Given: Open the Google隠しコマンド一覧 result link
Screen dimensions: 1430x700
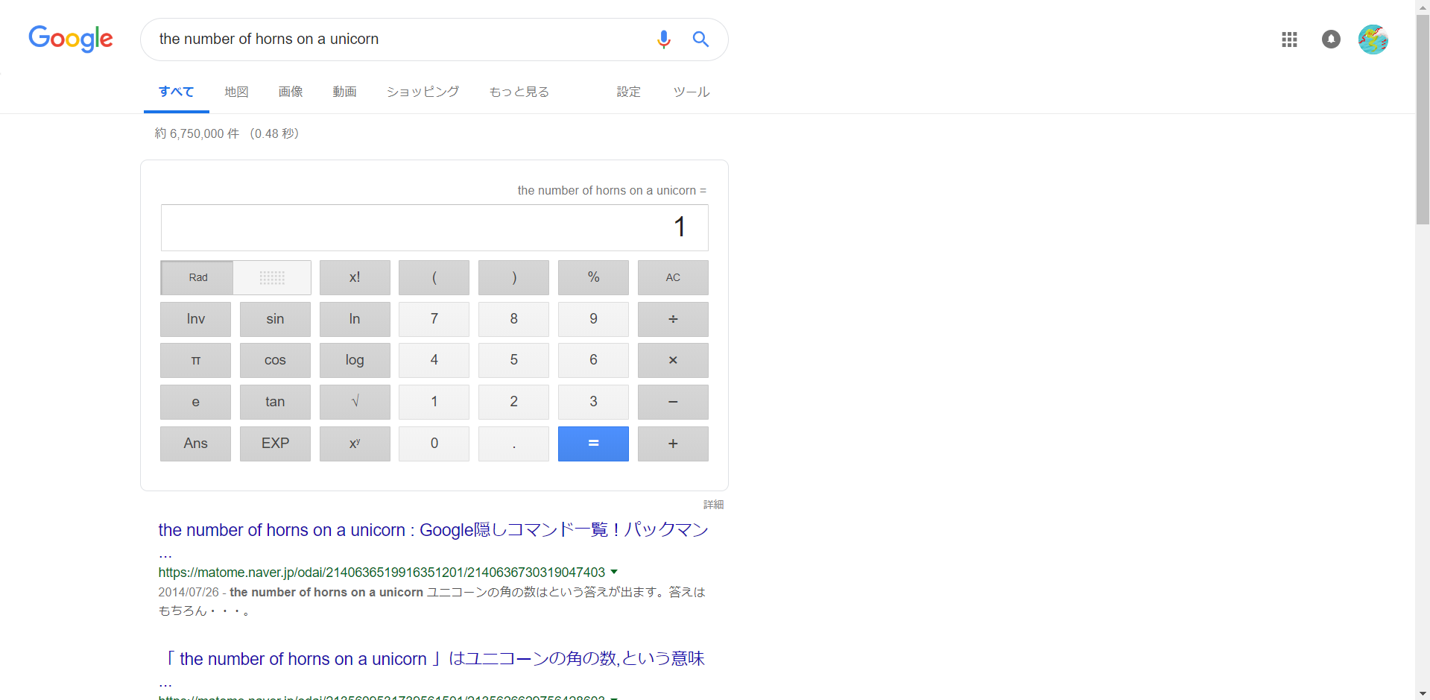Looking at the screenshot, I should point(433,530).
